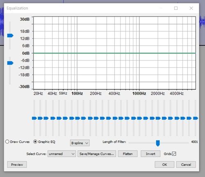Click the Select Curve label
This screenshot has height=177, width=205.
36,154
